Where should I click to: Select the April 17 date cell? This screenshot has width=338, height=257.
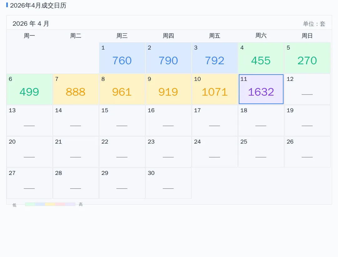[215, 120]
